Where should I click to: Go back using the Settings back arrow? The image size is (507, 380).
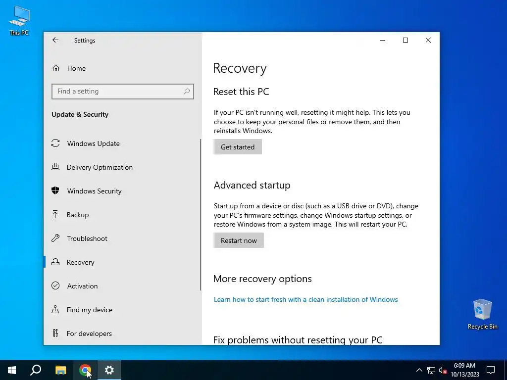tap(55, 40)
